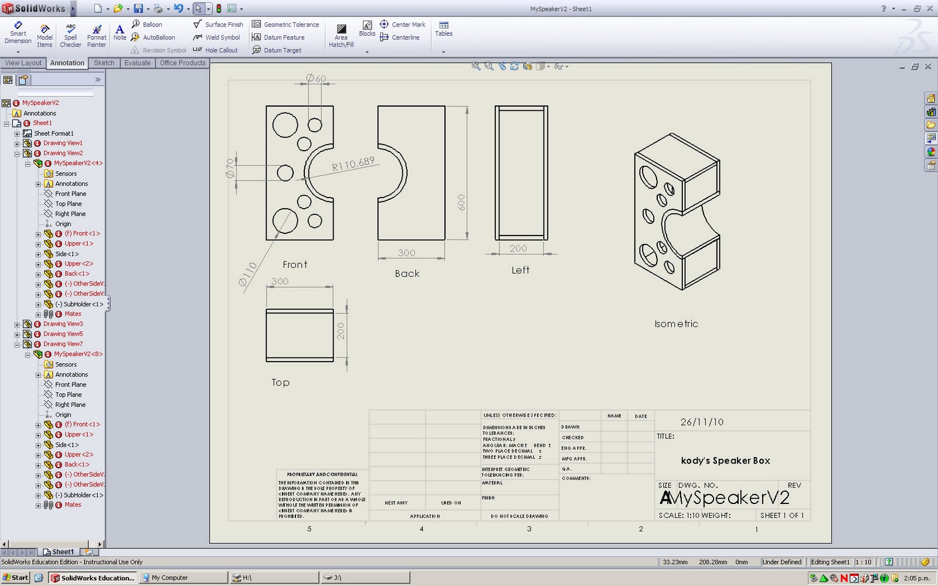Apply Area Hatch/Fill
The height and width of the screenshot is (586, 938).
coord(341,36)
